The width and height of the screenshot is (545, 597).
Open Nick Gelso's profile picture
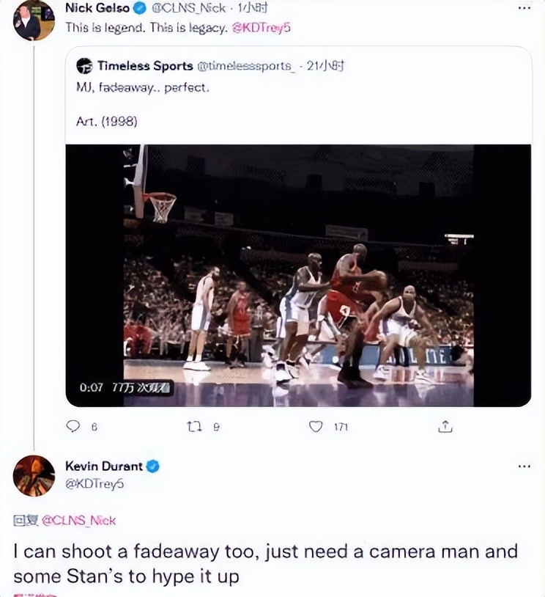34,21
